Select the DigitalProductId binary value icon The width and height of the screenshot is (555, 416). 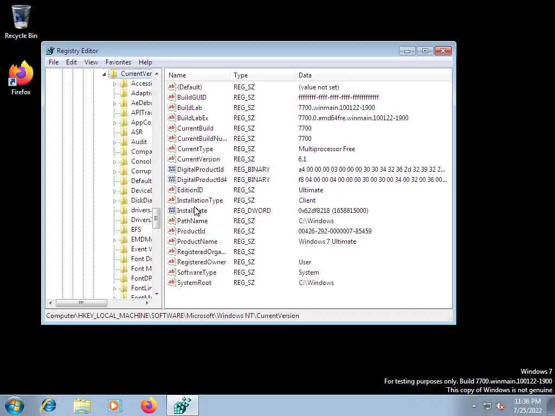tap(172, 169)
